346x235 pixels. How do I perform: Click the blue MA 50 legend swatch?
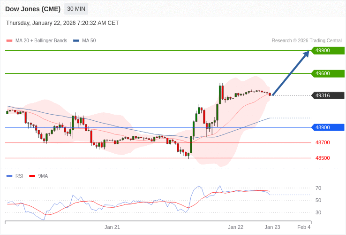(76, 41)
